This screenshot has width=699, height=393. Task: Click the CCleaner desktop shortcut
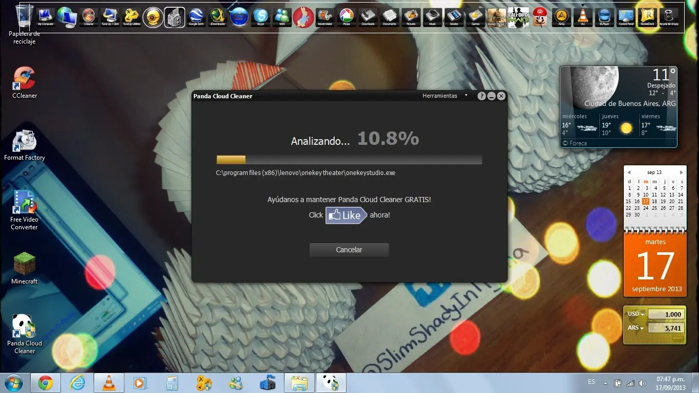[x=24, y=83]
